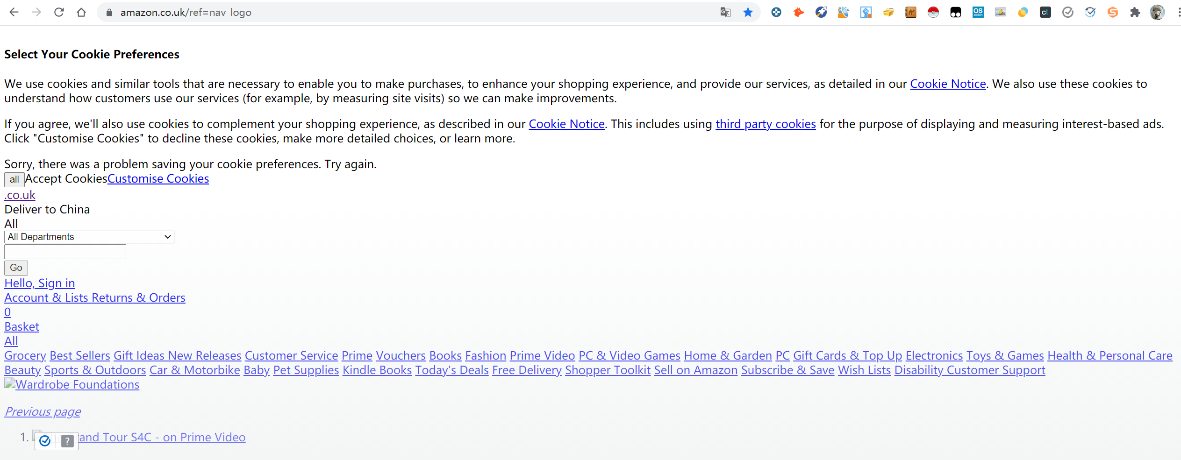The height and width of the screenshot is (460, 1181).
Task: Open the yellow box extension icon
Action: (x=888, y=13)
